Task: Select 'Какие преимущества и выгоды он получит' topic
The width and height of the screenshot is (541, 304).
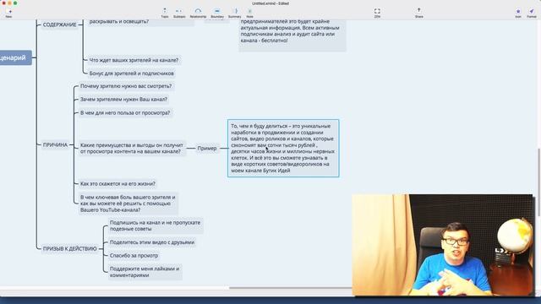Action: [132, 149]
